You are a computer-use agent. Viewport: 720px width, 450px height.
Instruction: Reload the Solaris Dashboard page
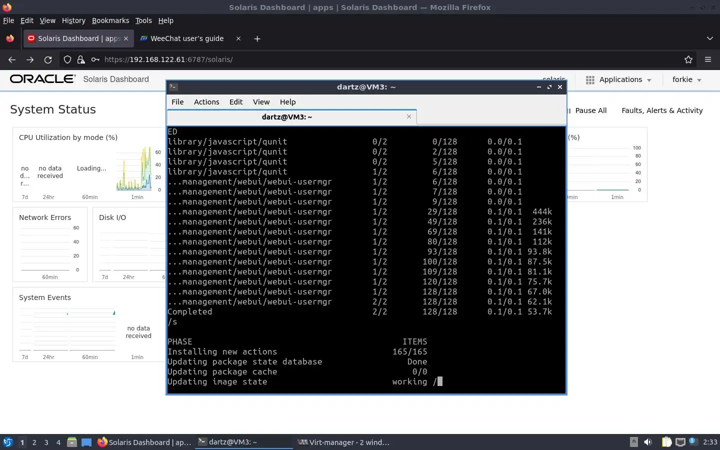click(48, 59)
